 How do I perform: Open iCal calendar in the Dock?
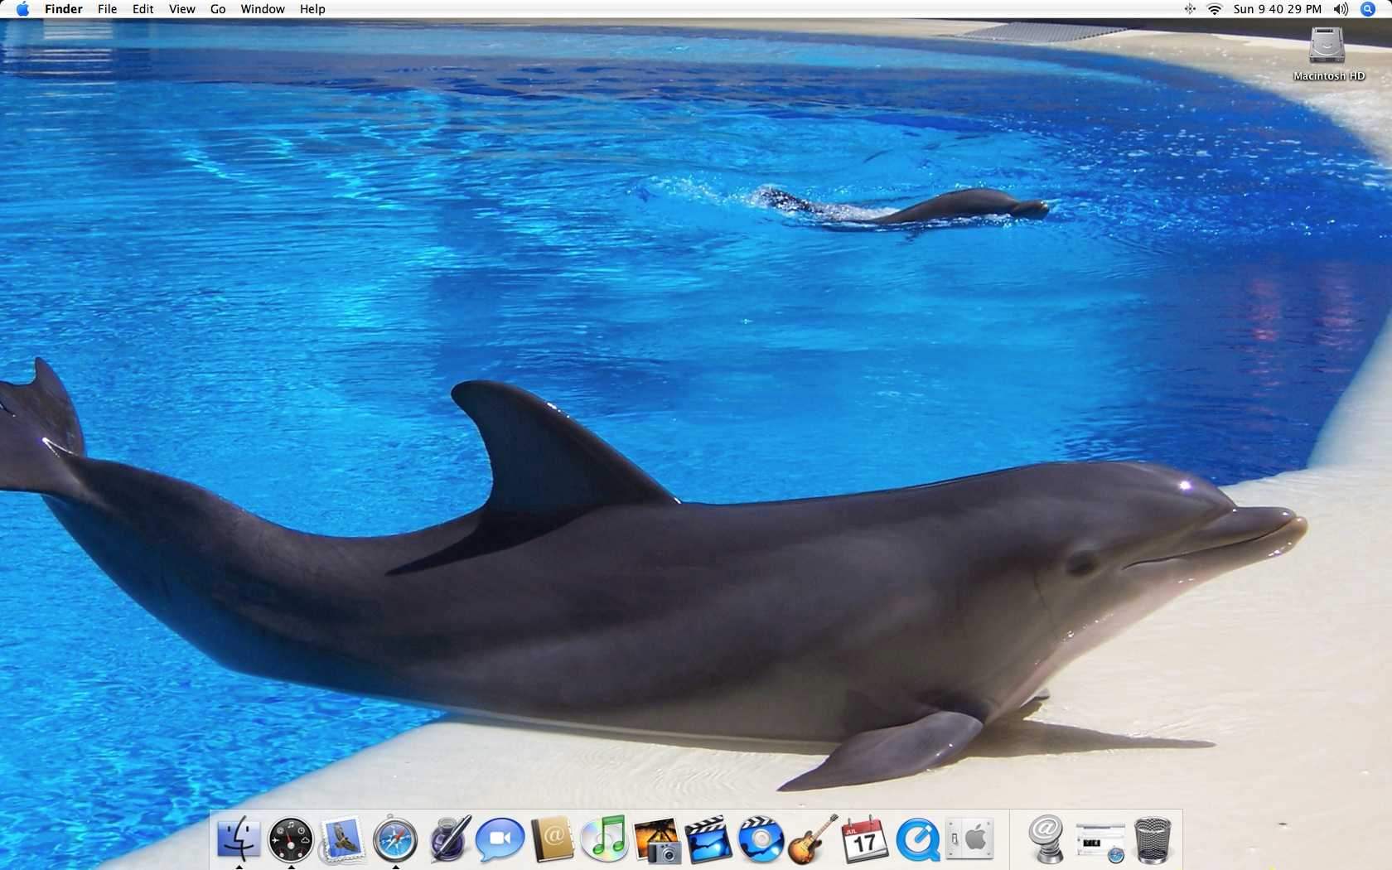[864, 839]
